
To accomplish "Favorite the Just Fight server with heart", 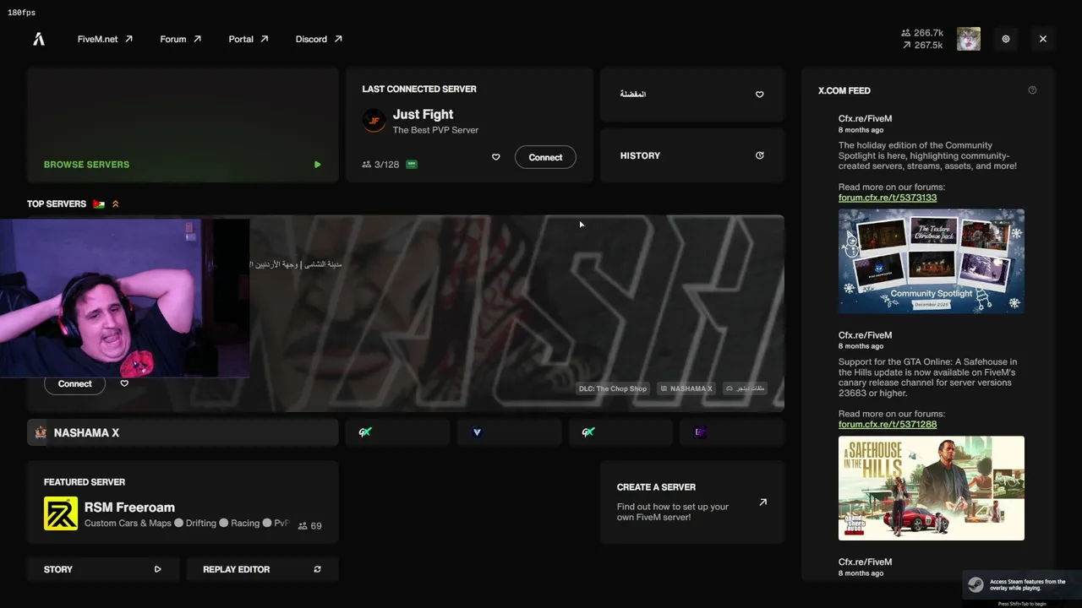I will coord(496,157).
